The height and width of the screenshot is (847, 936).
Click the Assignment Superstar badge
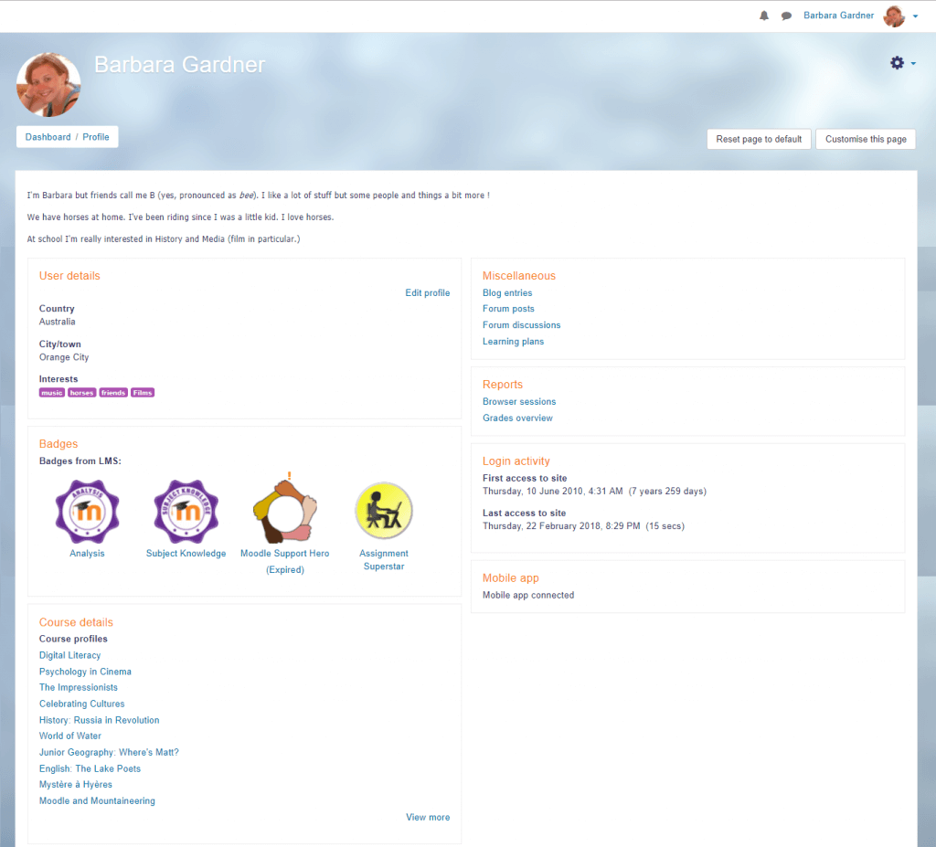(x=383, y=510)
